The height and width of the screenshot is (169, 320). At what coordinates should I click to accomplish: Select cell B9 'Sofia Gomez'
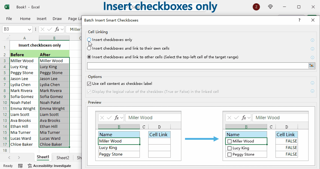54,96
